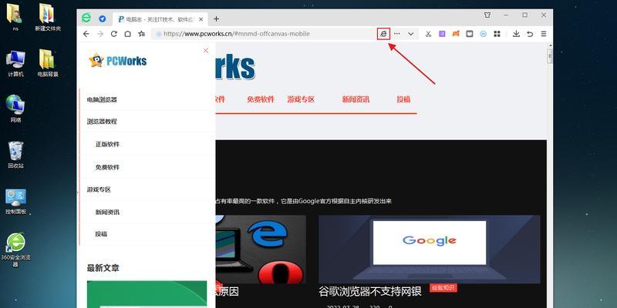Open the Google laptop article thumbnail
Image resolution: width=617 pixels, height=308 pixels.
pos(430,249)
